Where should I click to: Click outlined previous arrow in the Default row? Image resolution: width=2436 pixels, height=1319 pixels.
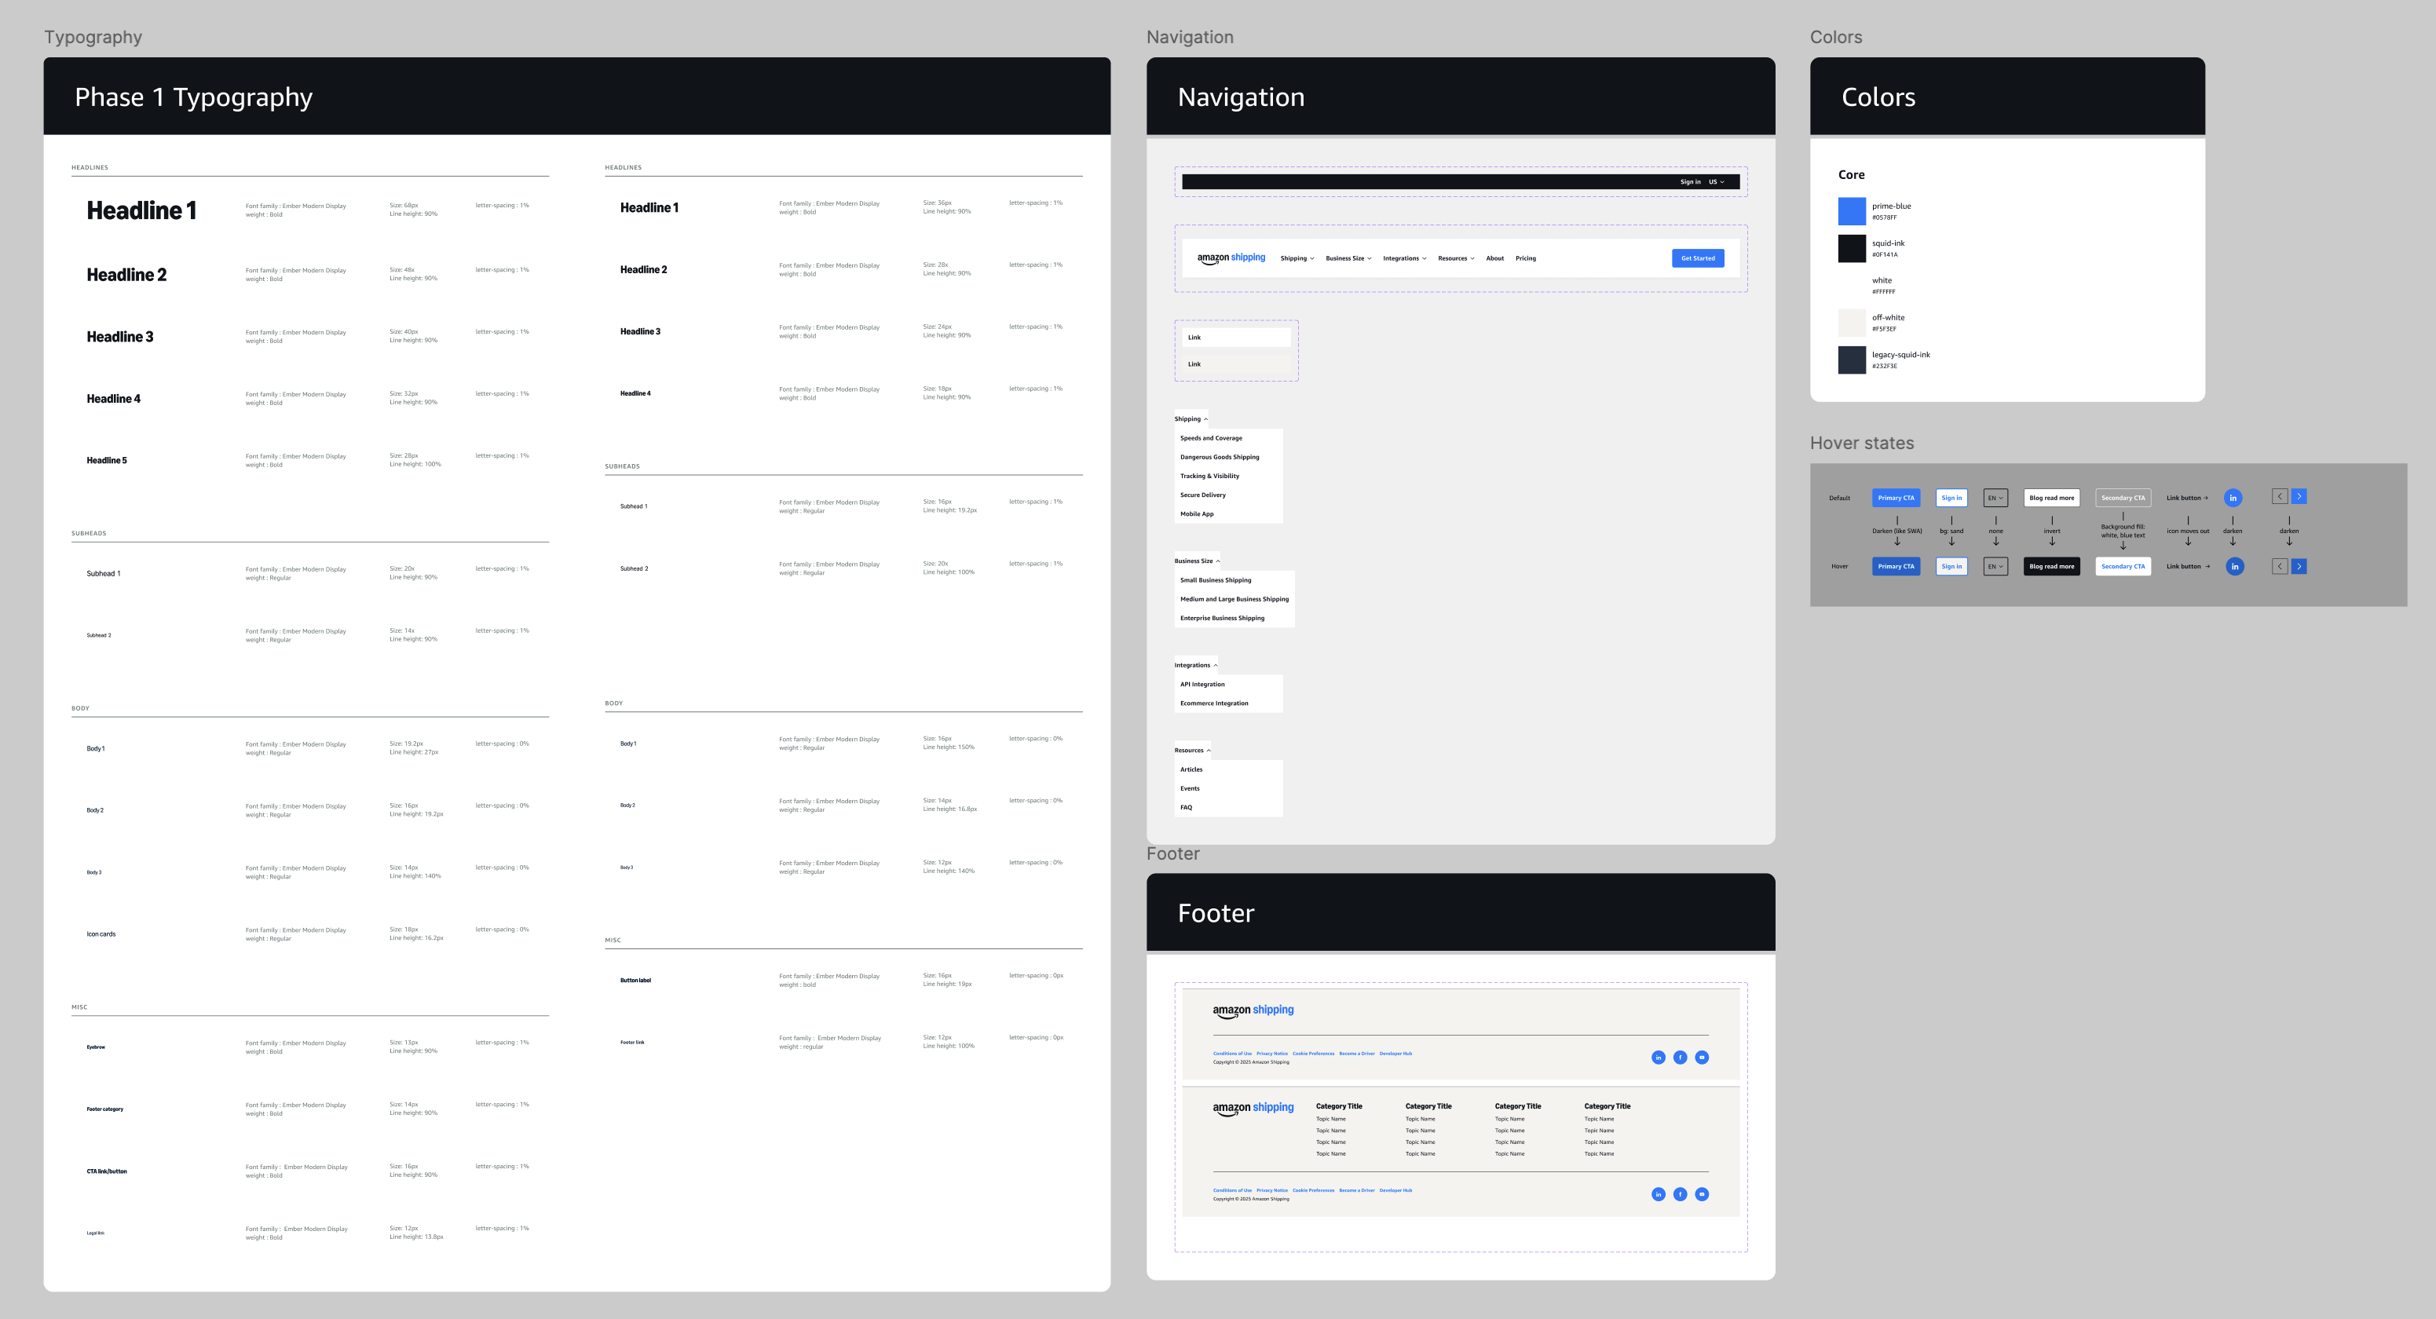(2280, 496)
